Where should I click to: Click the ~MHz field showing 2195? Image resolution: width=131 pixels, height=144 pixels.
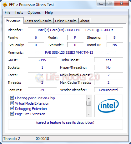tap(42, 60)
